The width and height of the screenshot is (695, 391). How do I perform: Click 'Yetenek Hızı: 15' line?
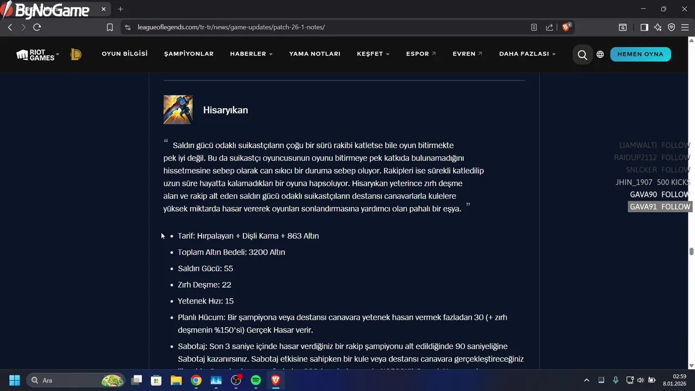[206, 301]
